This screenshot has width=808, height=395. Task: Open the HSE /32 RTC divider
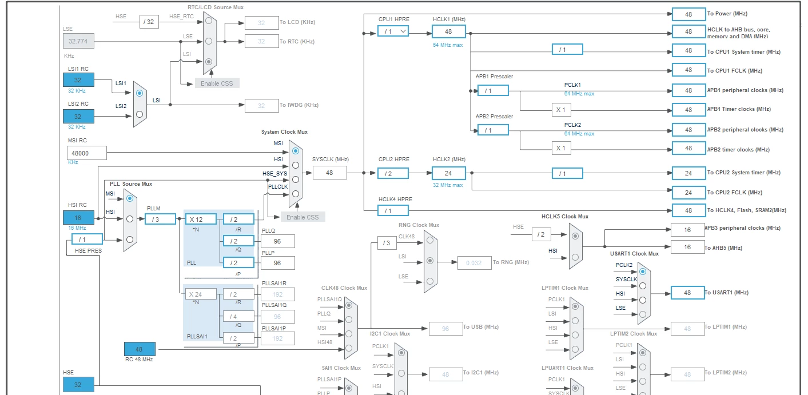(x=149, y=22)
